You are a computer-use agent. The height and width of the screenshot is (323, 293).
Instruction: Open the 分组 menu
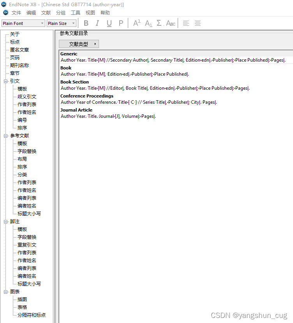point(61,13)
